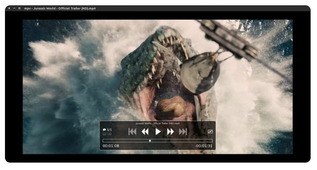Minimize the mpv player window
The image size is (317, 170).
coord(14,8)
